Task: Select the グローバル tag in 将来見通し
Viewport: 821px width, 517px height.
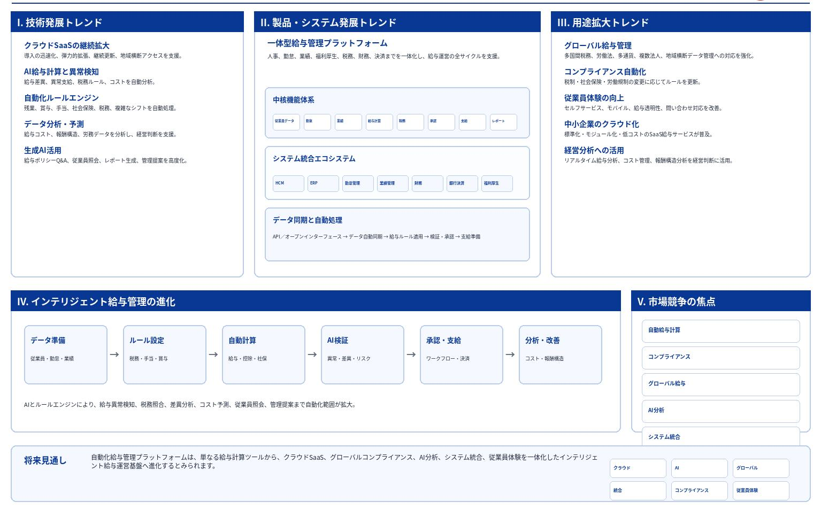Action: click(x=761, y=468)
